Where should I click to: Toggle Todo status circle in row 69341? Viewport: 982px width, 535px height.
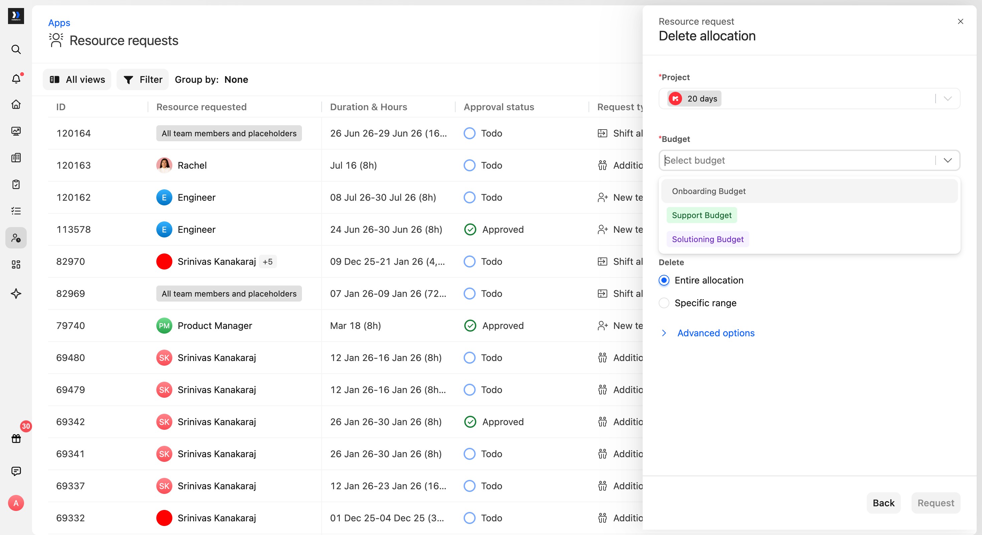tap(469, 454)
